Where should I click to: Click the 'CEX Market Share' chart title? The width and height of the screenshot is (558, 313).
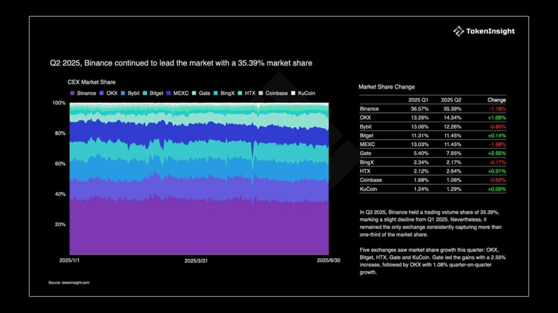91,82
